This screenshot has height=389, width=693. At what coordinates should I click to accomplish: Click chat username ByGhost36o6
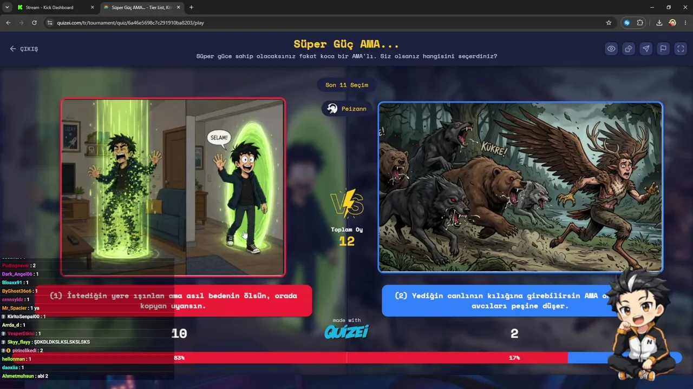17,291
